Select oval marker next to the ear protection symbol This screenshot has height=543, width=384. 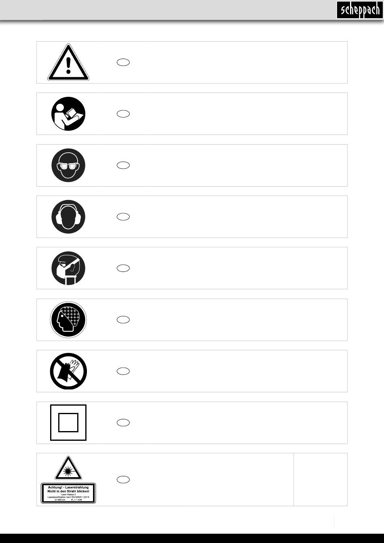pyautogui.click(x=123, y=217)
